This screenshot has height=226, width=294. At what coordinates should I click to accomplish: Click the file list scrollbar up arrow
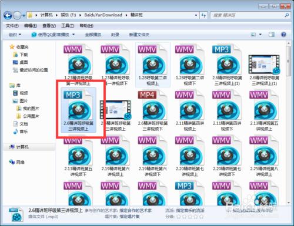[x=288, y=43]
